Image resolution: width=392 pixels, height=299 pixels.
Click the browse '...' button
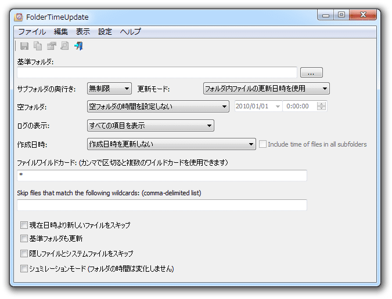(x=311, y=72)
